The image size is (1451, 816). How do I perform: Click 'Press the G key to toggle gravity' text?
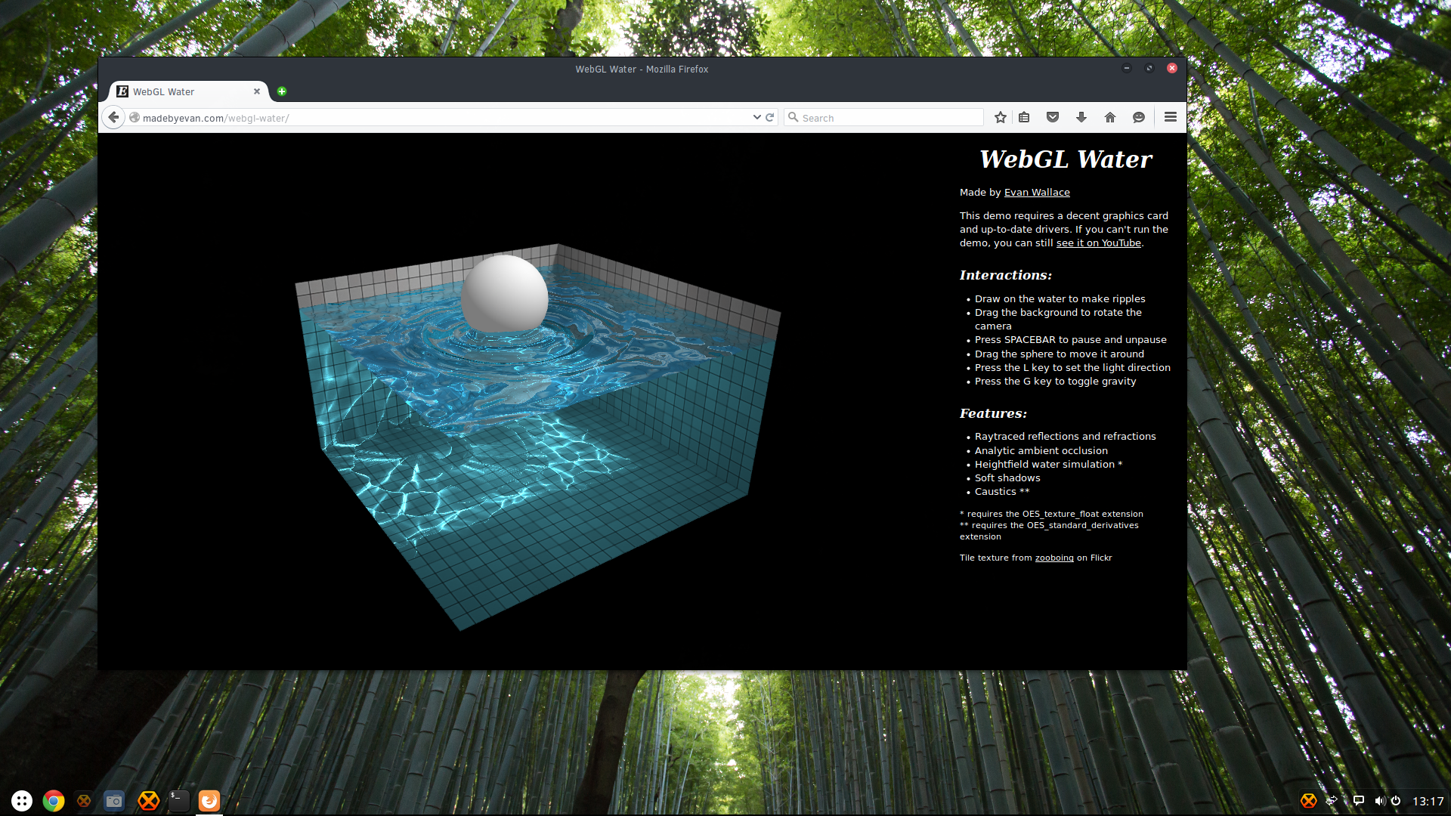click(x=1055, y=382)
